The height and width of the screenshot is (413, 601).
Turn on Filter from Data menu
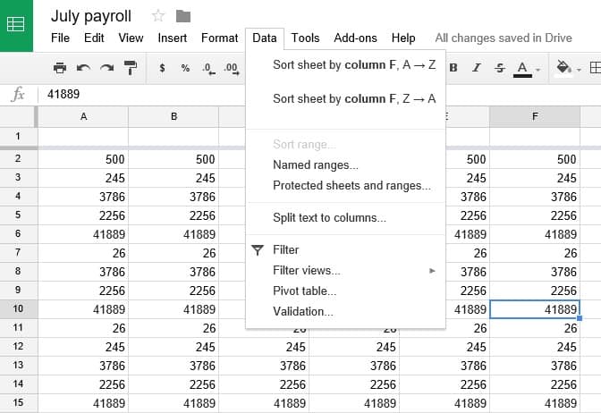pos(285,249)
